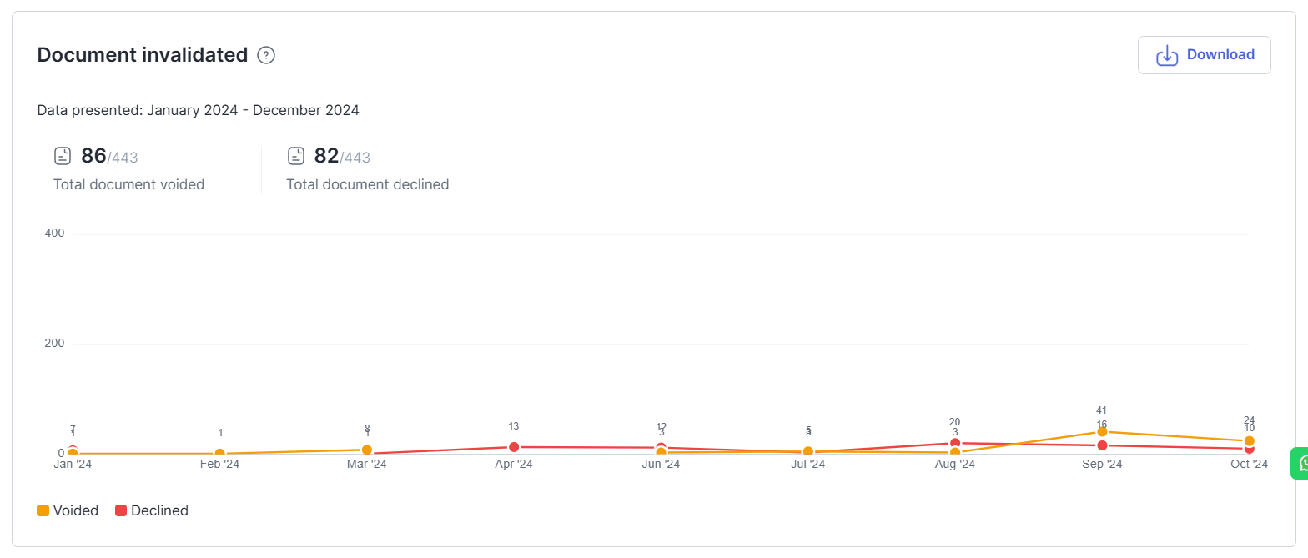Viewport: 1308px width, 558px height.
Task: Select the Voided point for Sep '24
Action: pos(1102,431)
